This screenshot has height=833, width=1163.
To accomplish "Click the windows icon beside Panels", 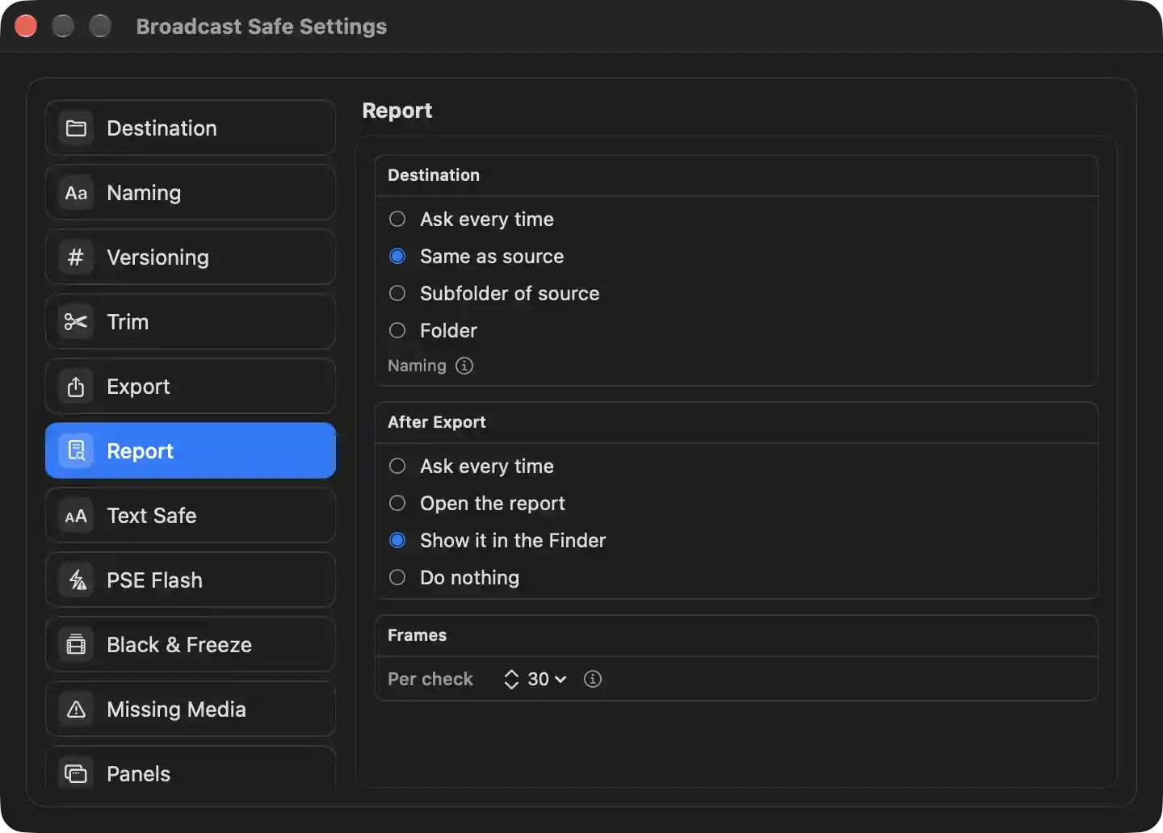I will tap(76, 774).
